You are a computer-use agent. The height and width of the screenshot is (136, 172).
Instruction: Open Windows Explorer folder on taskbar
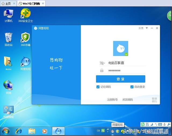[32, 131]
